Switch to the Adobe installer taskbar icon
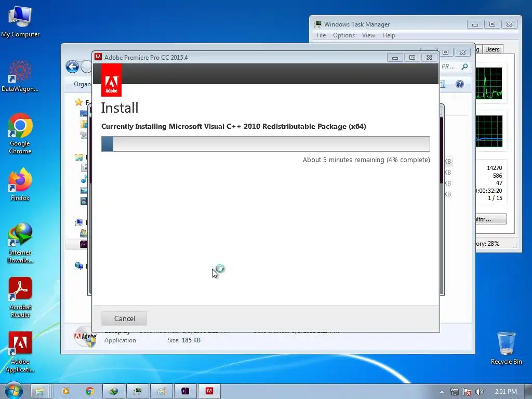The width and height of the screenshot is (532, 399). [x=209, y=391]
